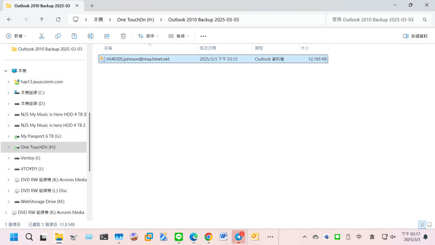Toggle the 詳細資料 details pane
This screenshot has height=245, width=435.
(415, 36)
